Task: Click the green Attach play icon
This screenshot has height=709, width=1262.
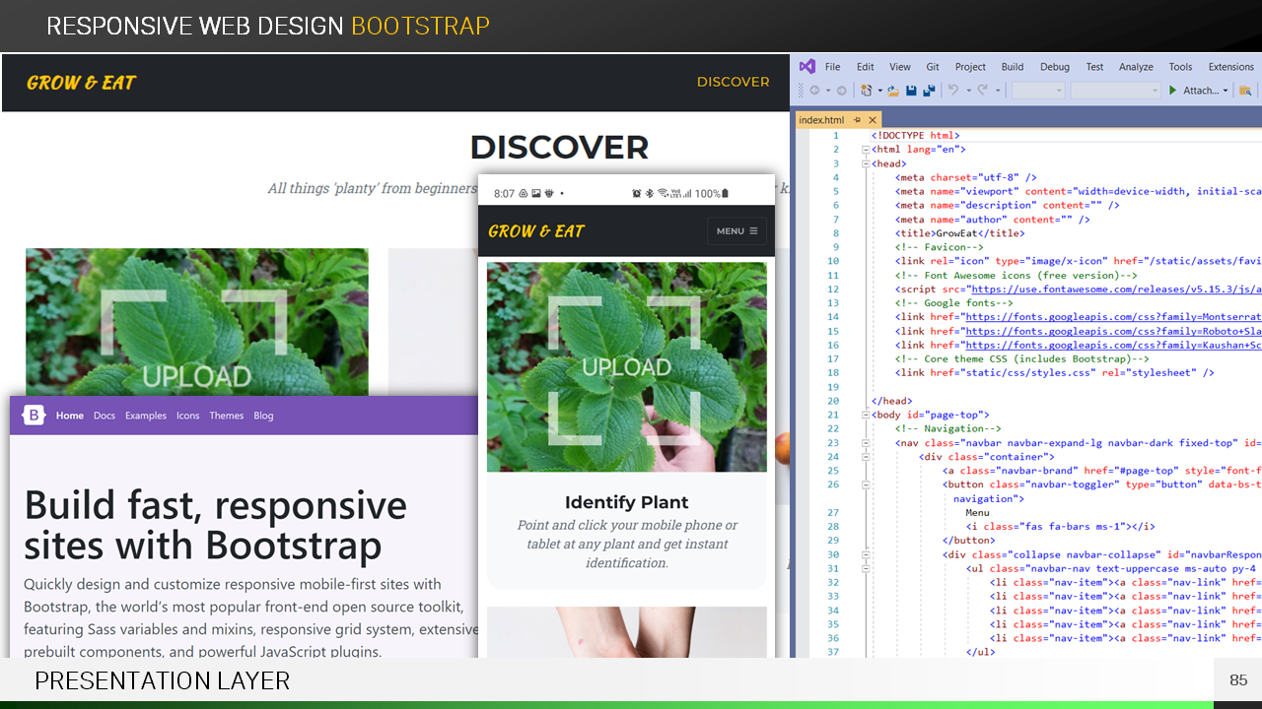Action: point(1172,91)
